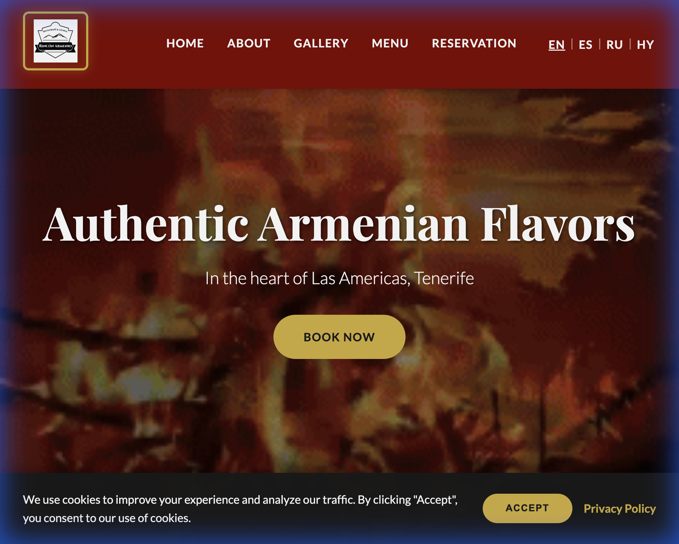The image size is (679, 544).
Task: Open the Home page
Action: pyautogui.click(x=185, y=43)
